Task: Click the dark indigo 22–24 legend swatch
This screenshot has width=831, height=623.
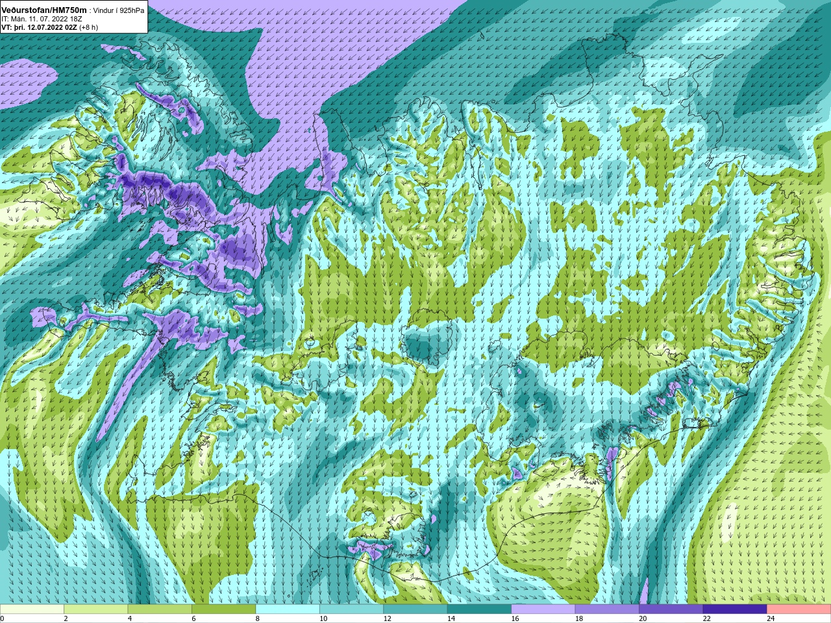Action: tap(735, 609)
